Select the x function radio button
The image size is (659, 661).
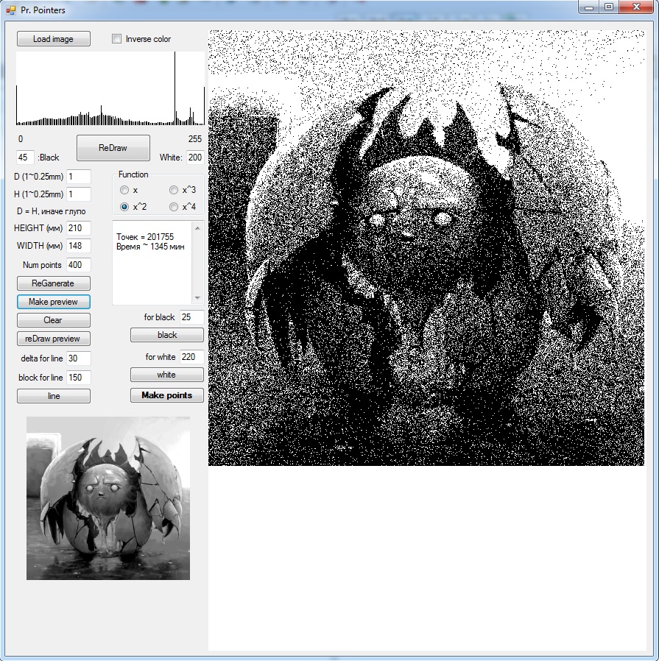point(124,190)
